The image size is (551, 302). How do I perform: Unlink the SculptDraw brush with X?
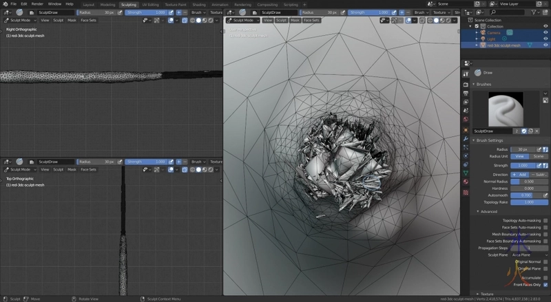537,131
